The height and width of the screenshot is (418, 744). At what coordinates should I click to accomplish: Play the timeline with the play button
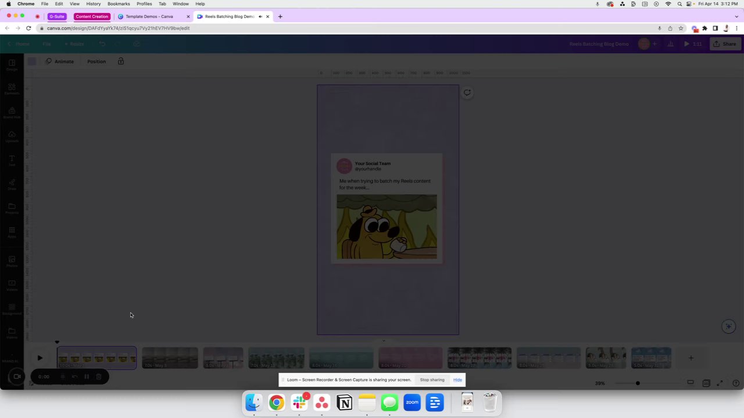(x=40, y=358)
